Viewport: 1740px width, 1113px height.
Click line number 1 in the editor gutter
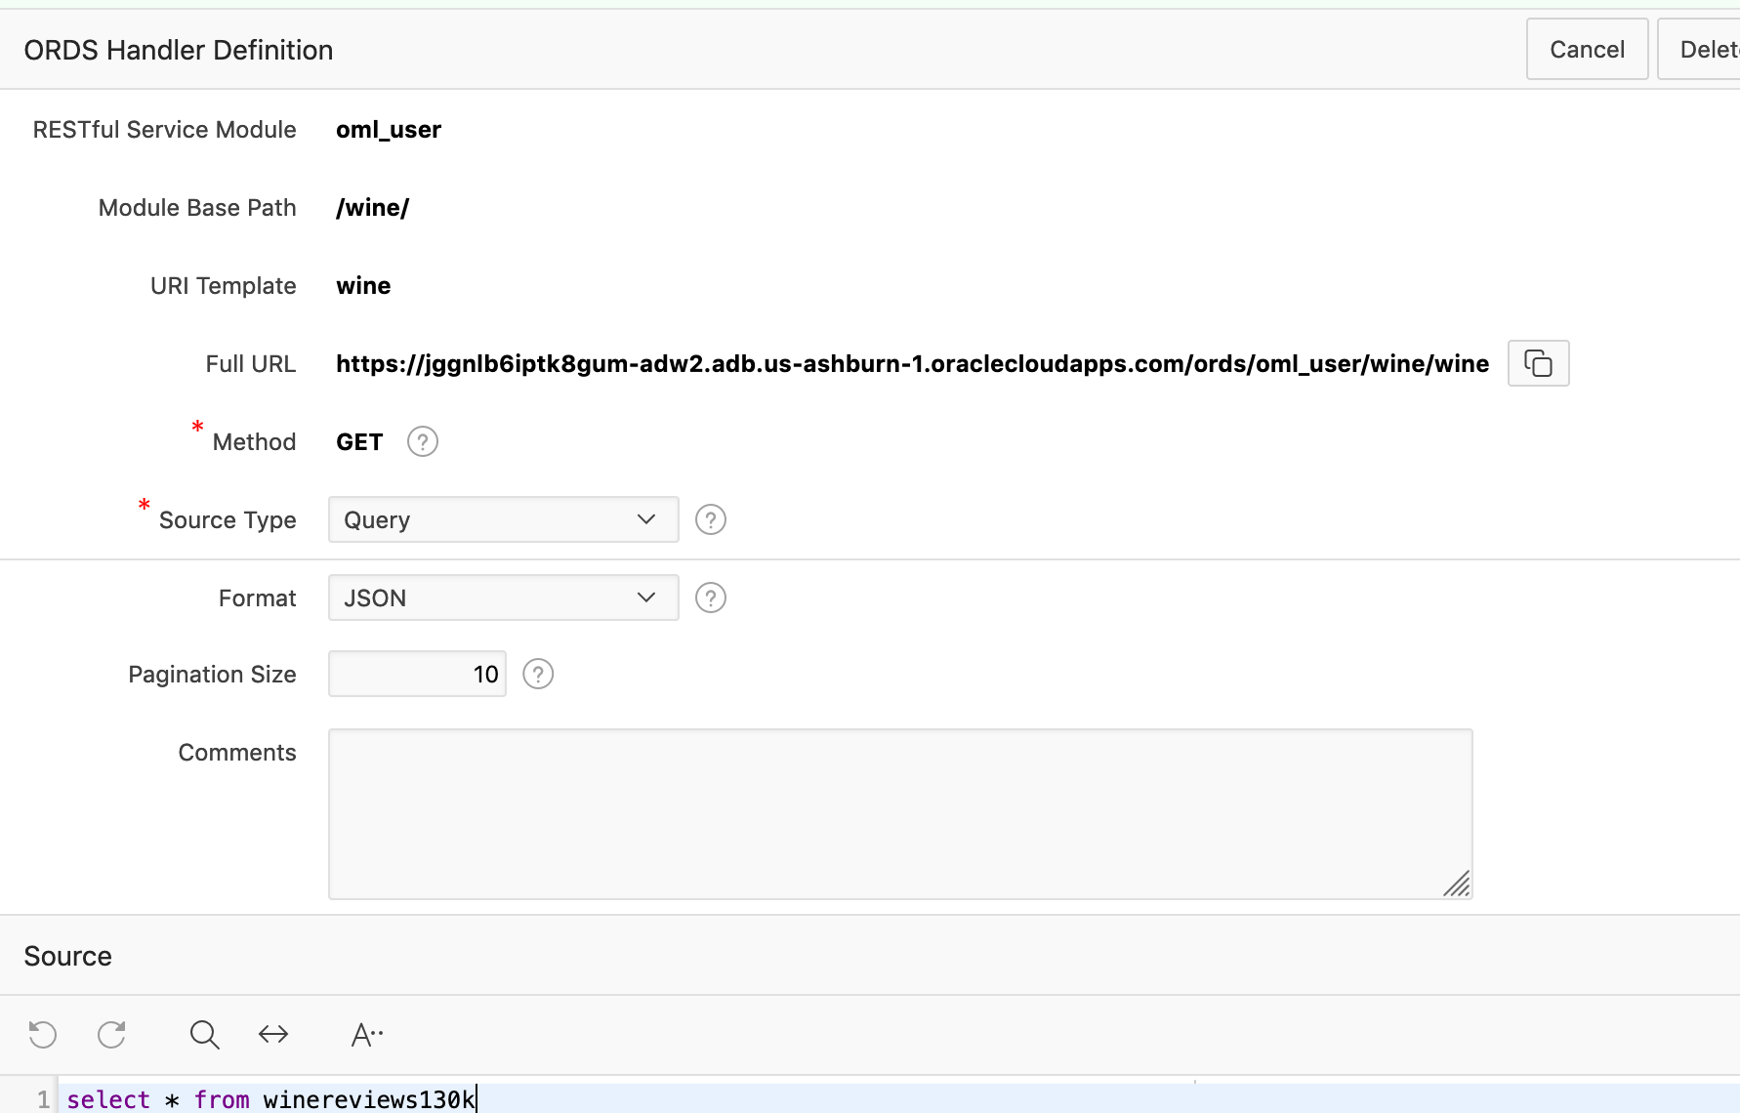tap(44, 1098)
